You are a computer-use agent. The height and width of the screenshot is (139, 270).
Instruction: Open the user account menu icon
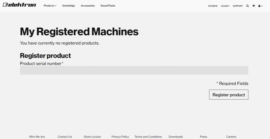pos(260,6)
